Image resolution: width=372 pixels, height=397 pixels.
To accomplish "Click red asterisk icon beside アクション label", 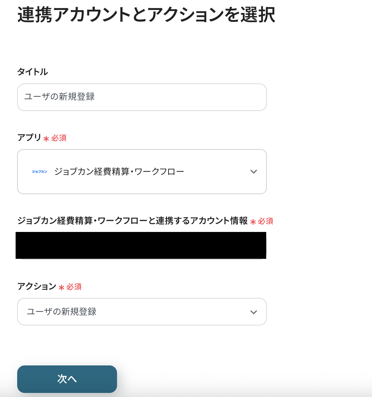I will [x=61, y=287].
